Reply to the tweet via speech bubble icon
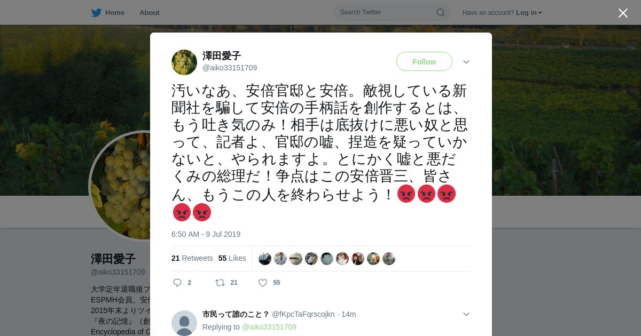Viewport: 641px width, 336px height. [177, 283]
